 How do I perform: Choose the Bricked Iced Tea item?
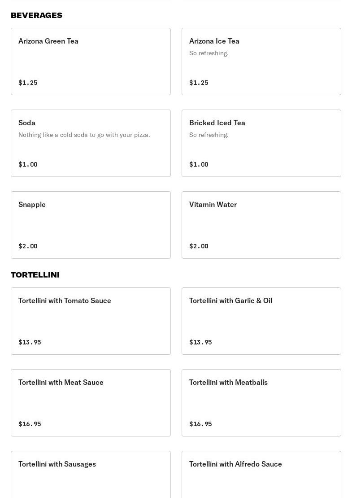tap(261, 143)
